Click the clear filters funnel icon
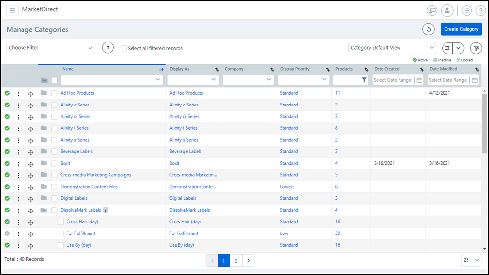The image size is (489, 275). 476,48
